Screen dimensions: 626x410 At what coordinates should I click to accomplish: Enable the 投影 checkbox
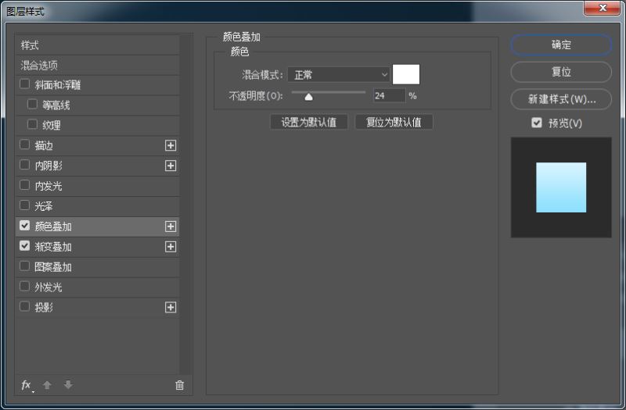(25, 307)
